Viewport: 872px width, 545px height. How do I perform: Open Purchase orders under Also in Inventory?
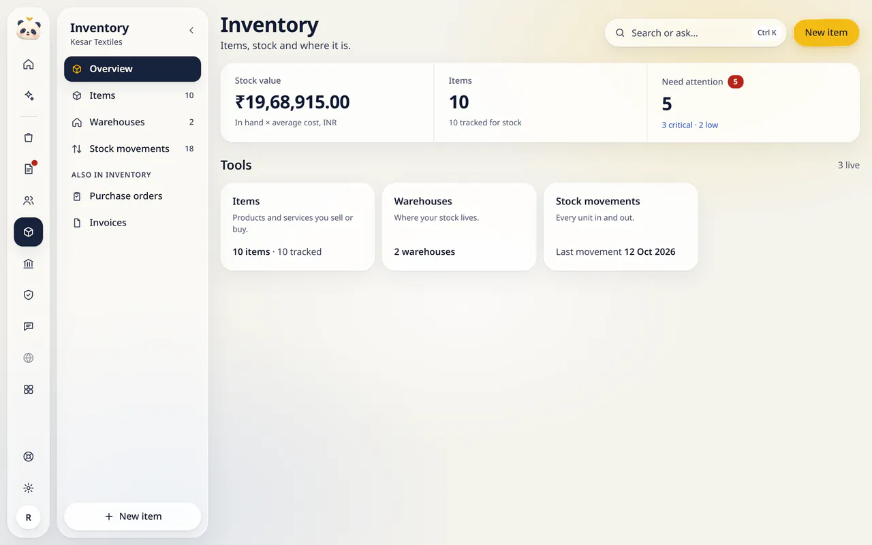coord(132,196)
